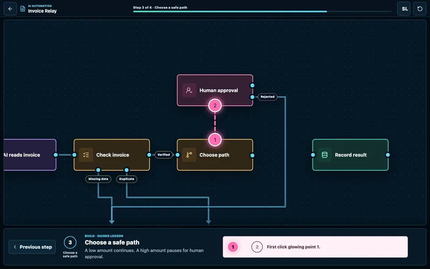
Task: Click the First click glowing point 1 hint
Action: 293,247
